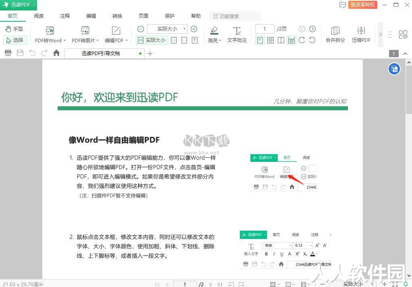Screen dimensions: 412x287
Task: Click the fit page icon beside 实际大小
Action: (174, 40)
